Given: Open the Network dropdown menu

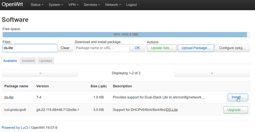Looking at the screenshot, I should [113, 5].
